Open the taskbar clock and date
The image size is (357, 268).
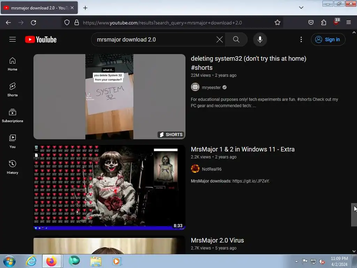[x=339, y=261]
